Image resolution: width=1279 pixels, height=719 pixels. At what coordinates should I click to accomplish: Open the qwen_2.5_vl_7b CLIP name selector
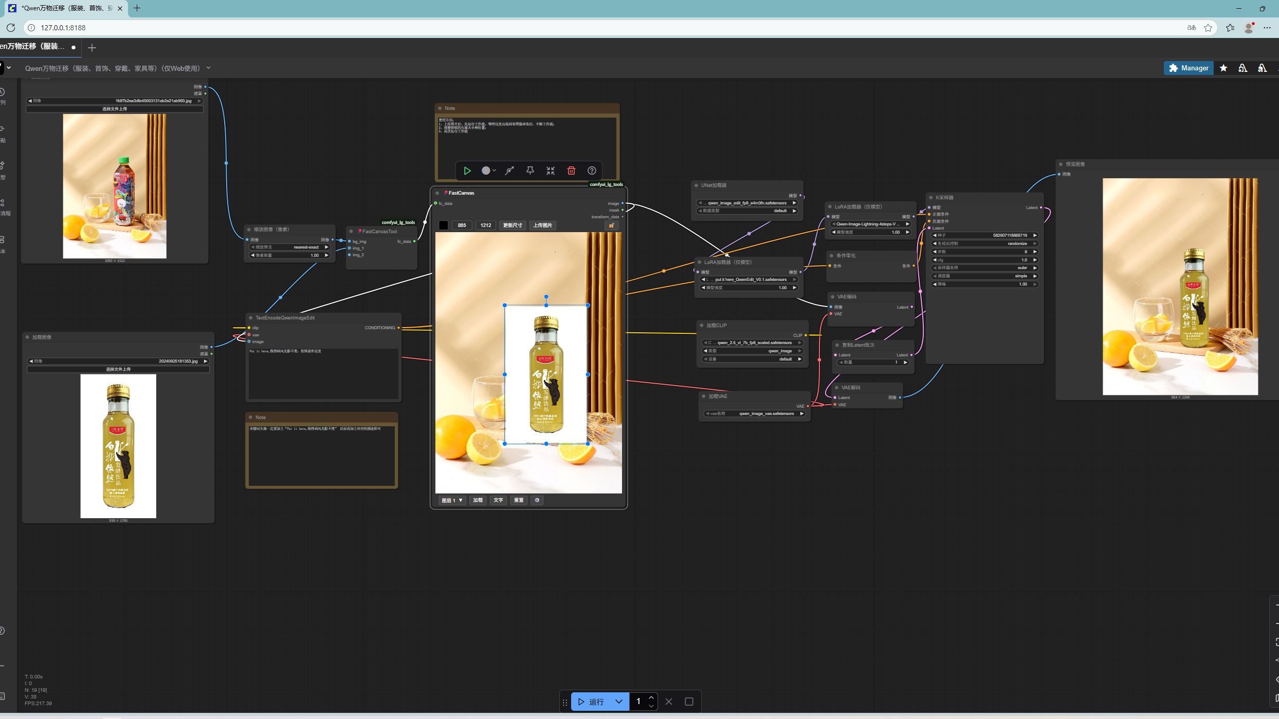(752, 343)
